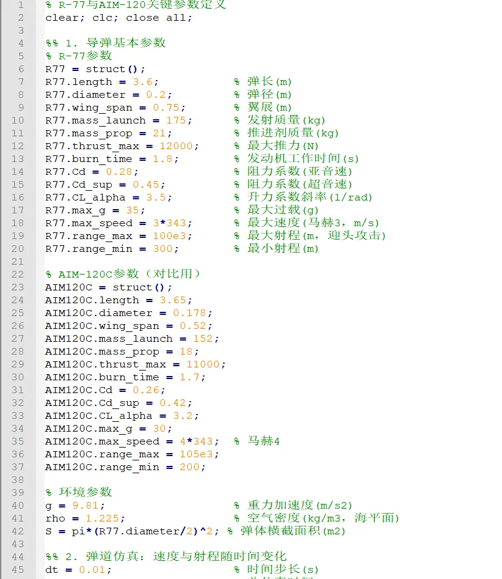
Task: Click the value 1.225 of rho
Action: click(x=102, y=518)
